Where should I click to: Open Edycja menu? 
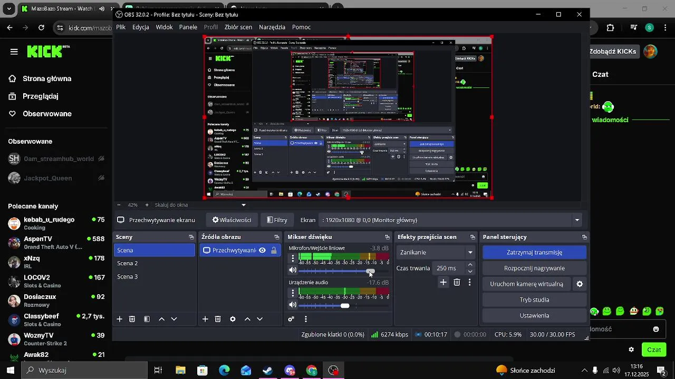141,27
